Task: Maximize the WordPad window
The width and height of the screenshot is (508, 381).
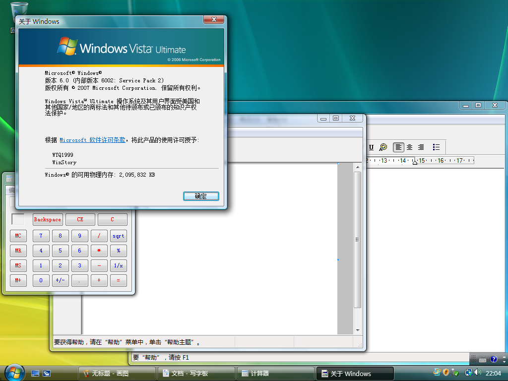Action: [478, 105]
